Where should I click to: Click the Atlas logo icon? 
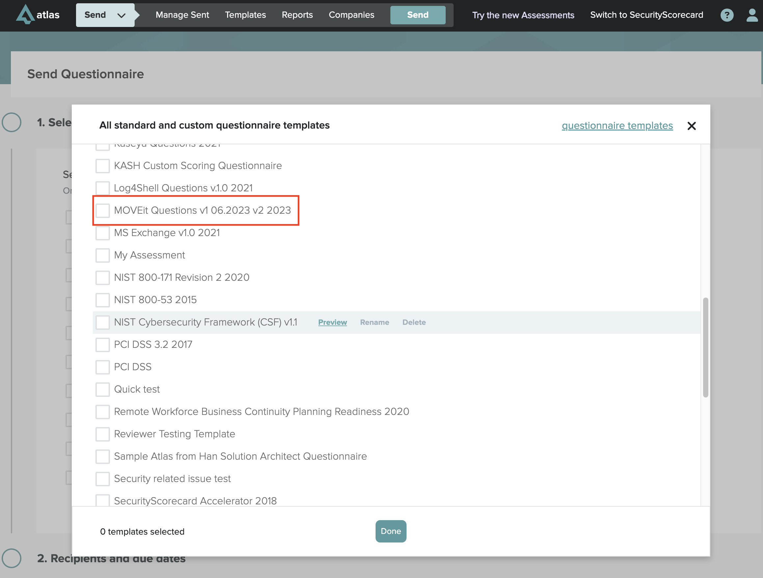(x=25, y=14)
